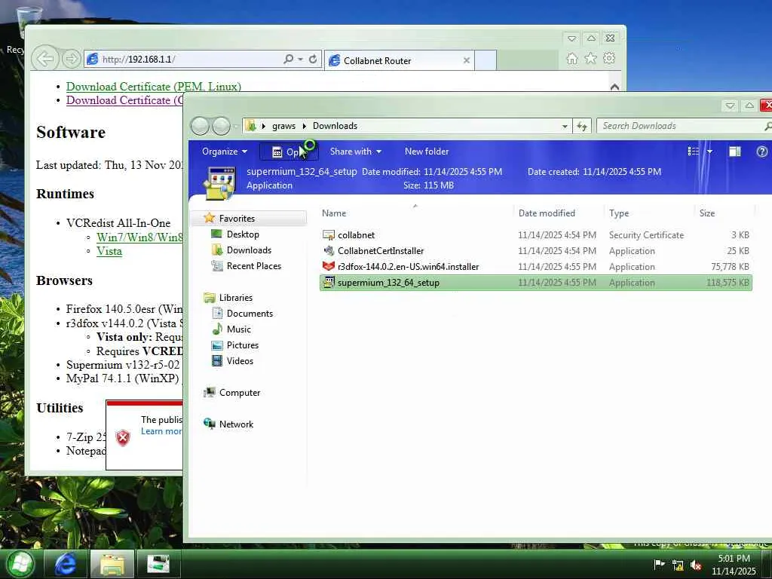
Task: Sort files by the Size column header
Action: pos(724,213)
